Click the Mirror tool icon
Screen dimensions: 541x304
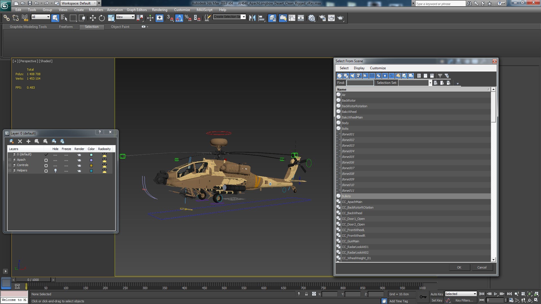252,18
